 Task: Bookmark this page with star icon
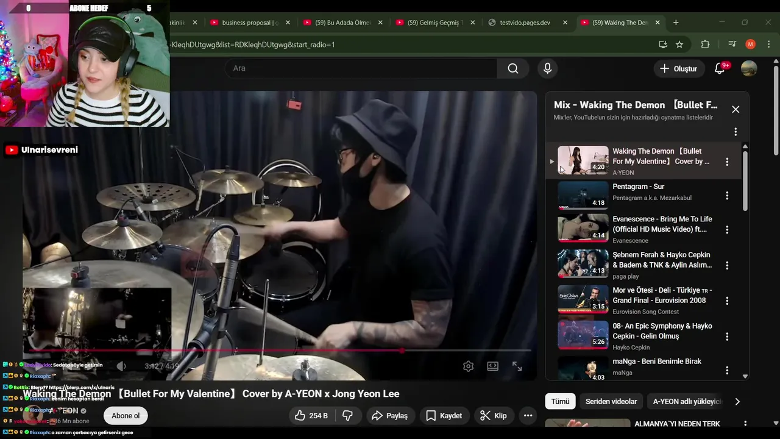click(679, 45)
